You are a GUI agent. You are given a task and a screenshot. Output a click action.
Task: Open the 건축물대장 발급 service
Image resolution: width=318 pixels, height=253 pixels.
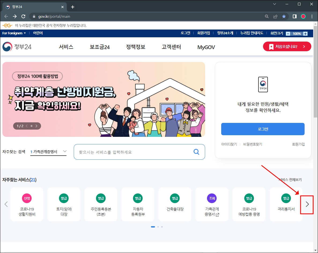pyautogui.click(x=175, y=204)
